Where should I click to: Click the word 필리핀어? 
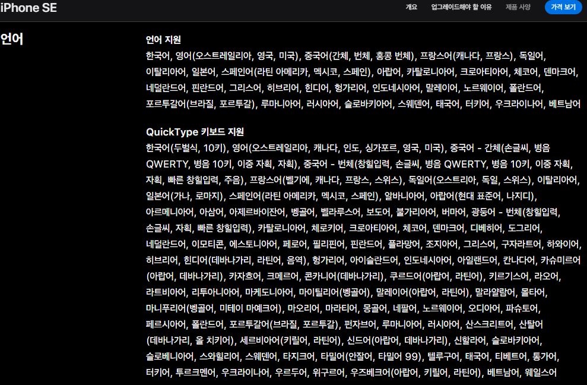[328, 245]
